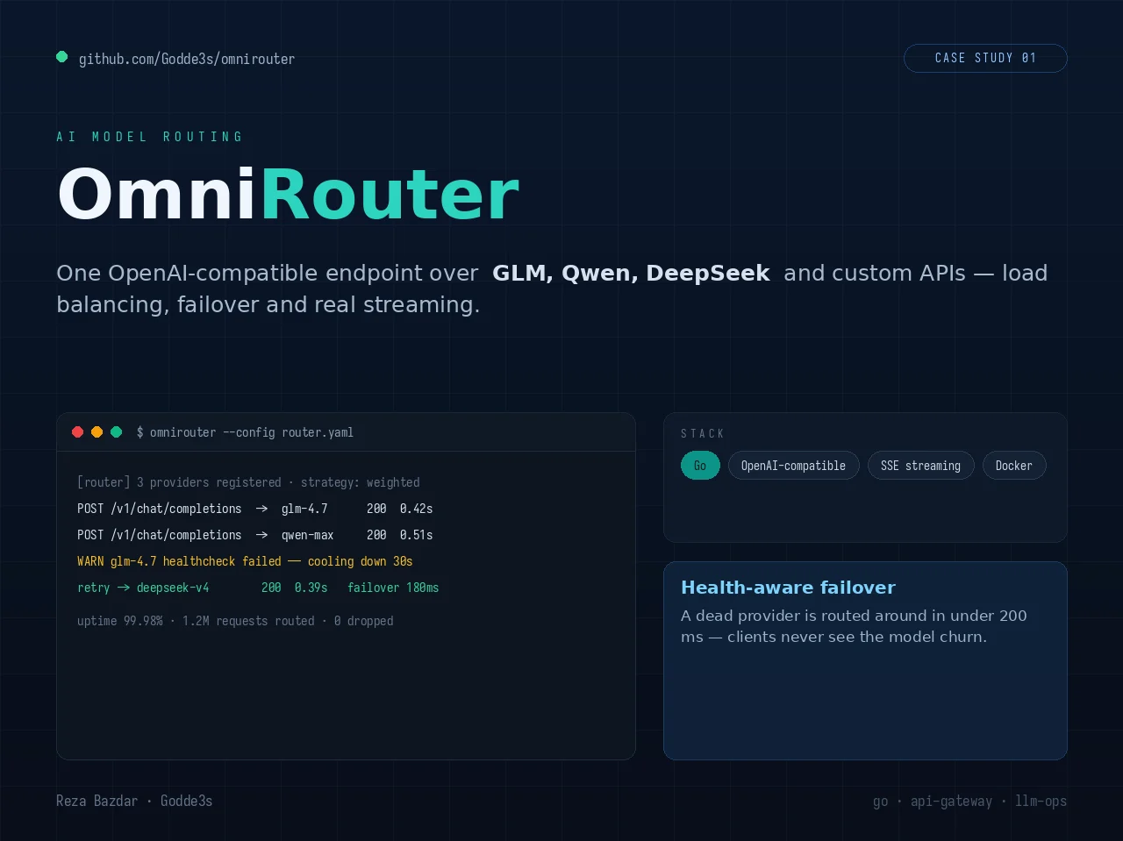Click the OmniRouter title heading
This screenshot has width=1123, height=841.
click(x=289, y=195)
